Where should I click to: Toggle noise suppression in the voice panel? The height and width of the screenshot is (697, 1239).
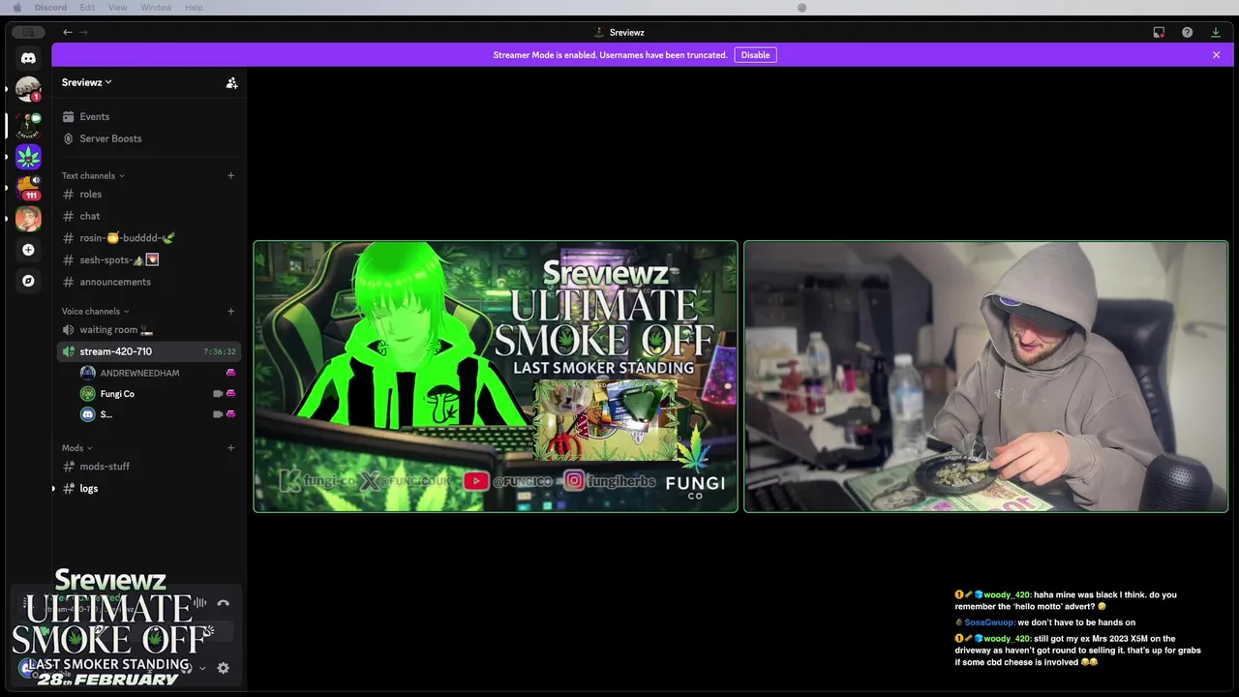pos(199,603)
